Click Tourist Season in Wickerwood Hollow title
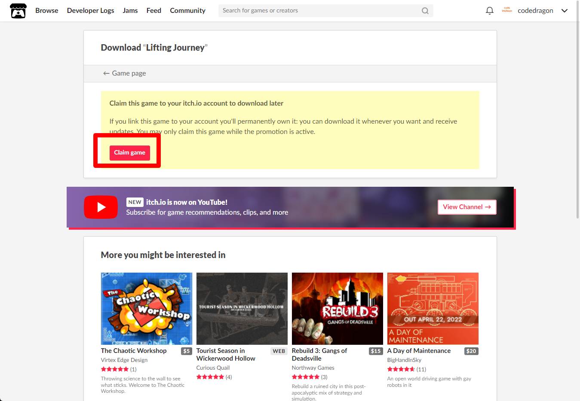Viewport: 580px width, 401px height. [226, 355]
